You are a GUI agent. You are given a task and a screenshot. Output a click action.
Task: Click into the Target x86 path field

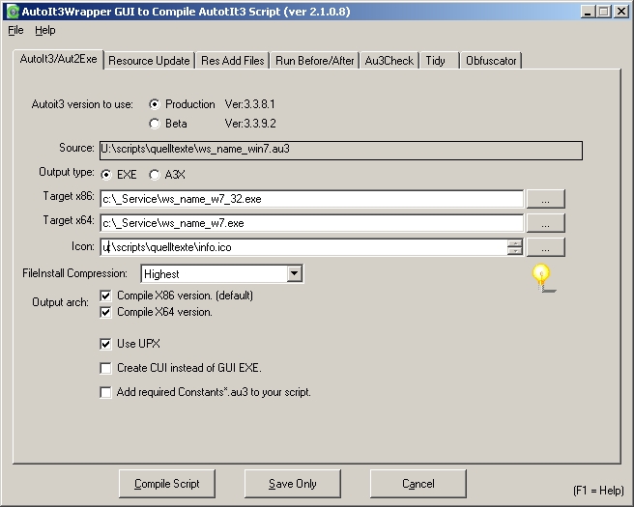pos(311,199)
